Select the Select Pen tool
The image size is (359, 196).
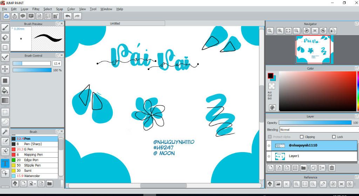pyautogui.click(x=5, y=142)
